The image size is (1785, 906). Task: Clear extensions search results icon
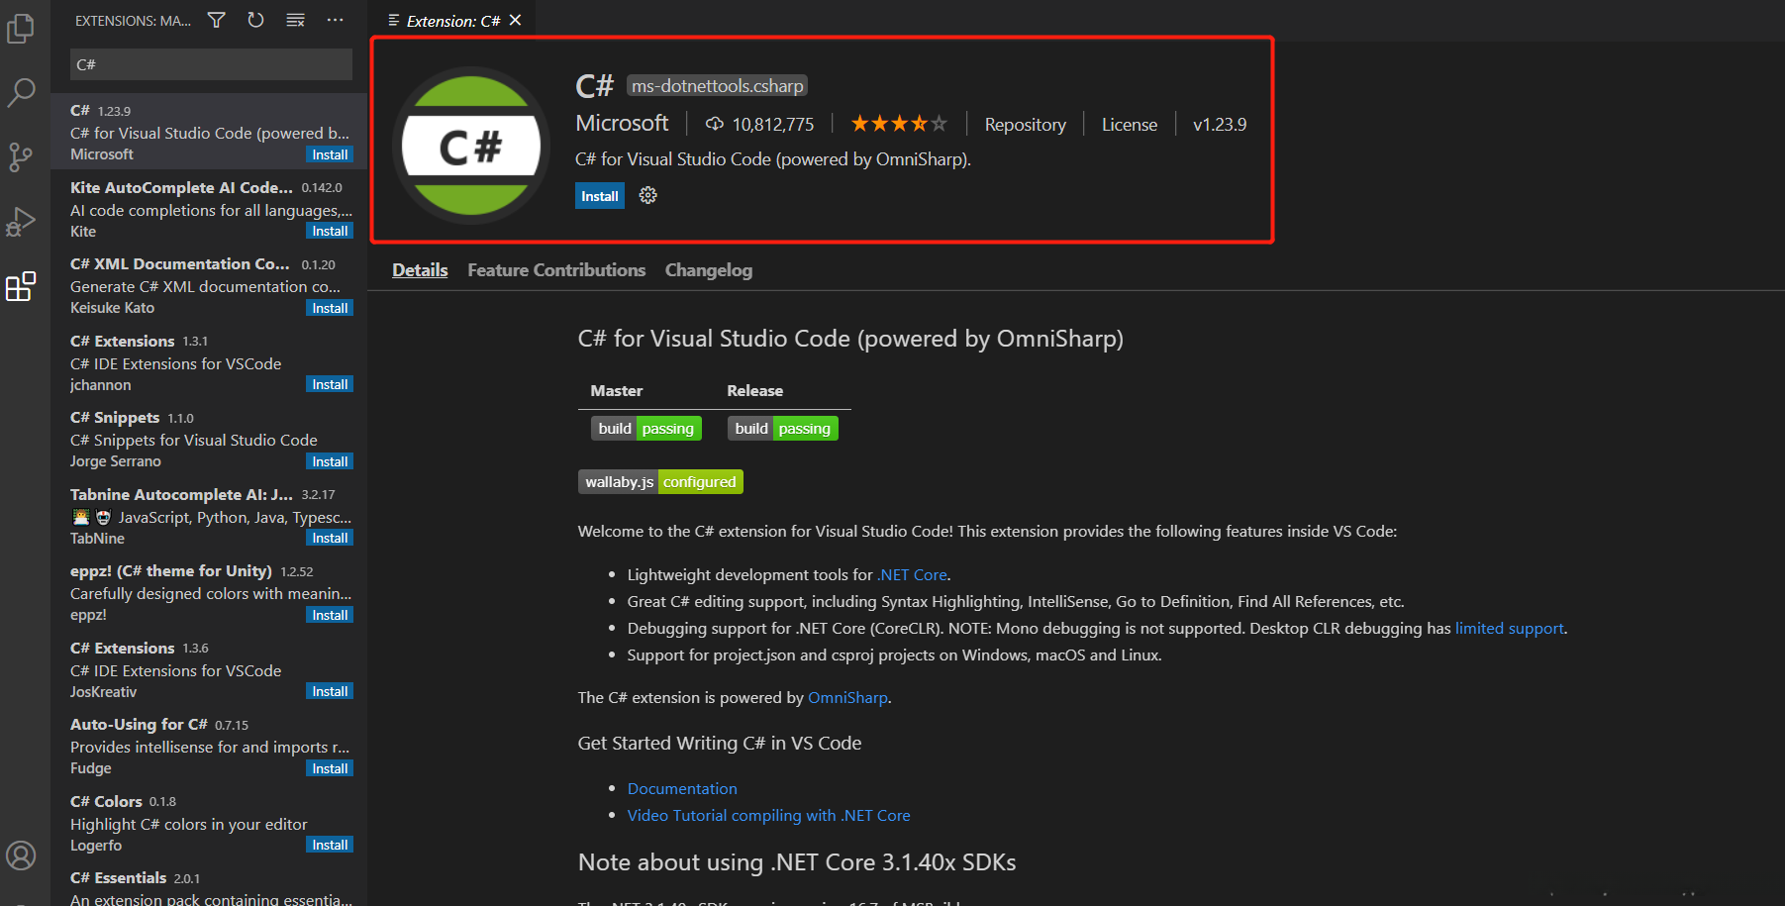click(295, 20)
